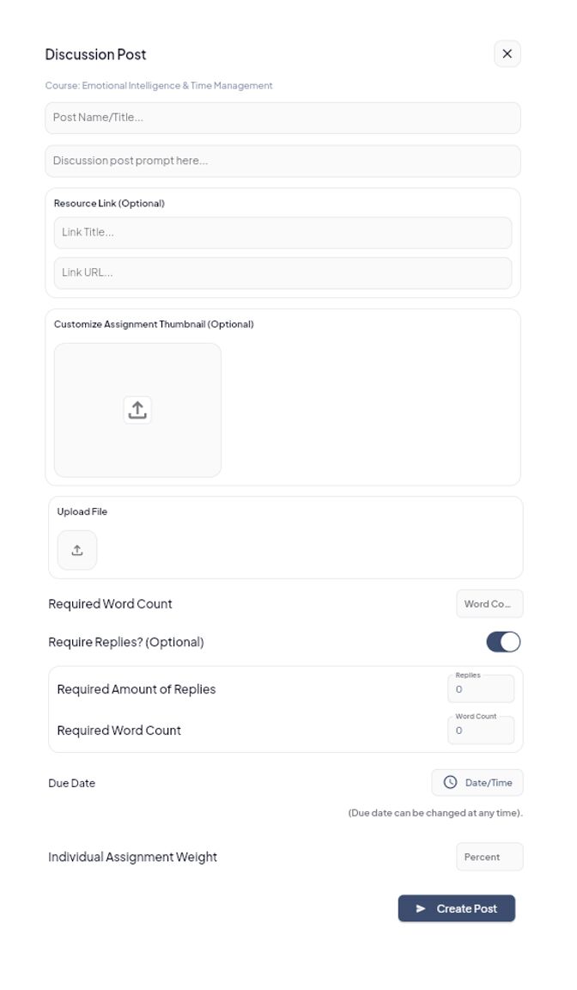The height and width of the screenshot is (990, 577).
Task: Click the Resource Link (Optional) label
Action: 109,204
